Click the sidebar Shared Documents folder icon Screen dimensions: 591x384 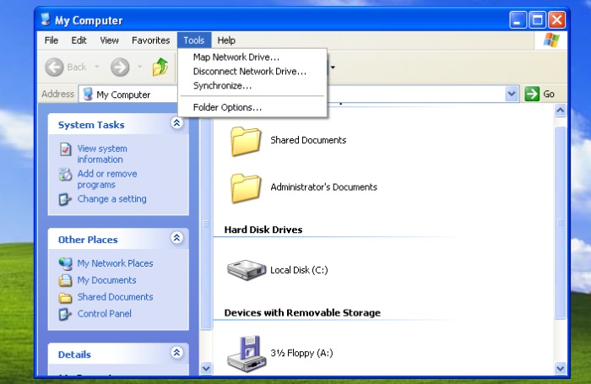click(x=65, y=298)
